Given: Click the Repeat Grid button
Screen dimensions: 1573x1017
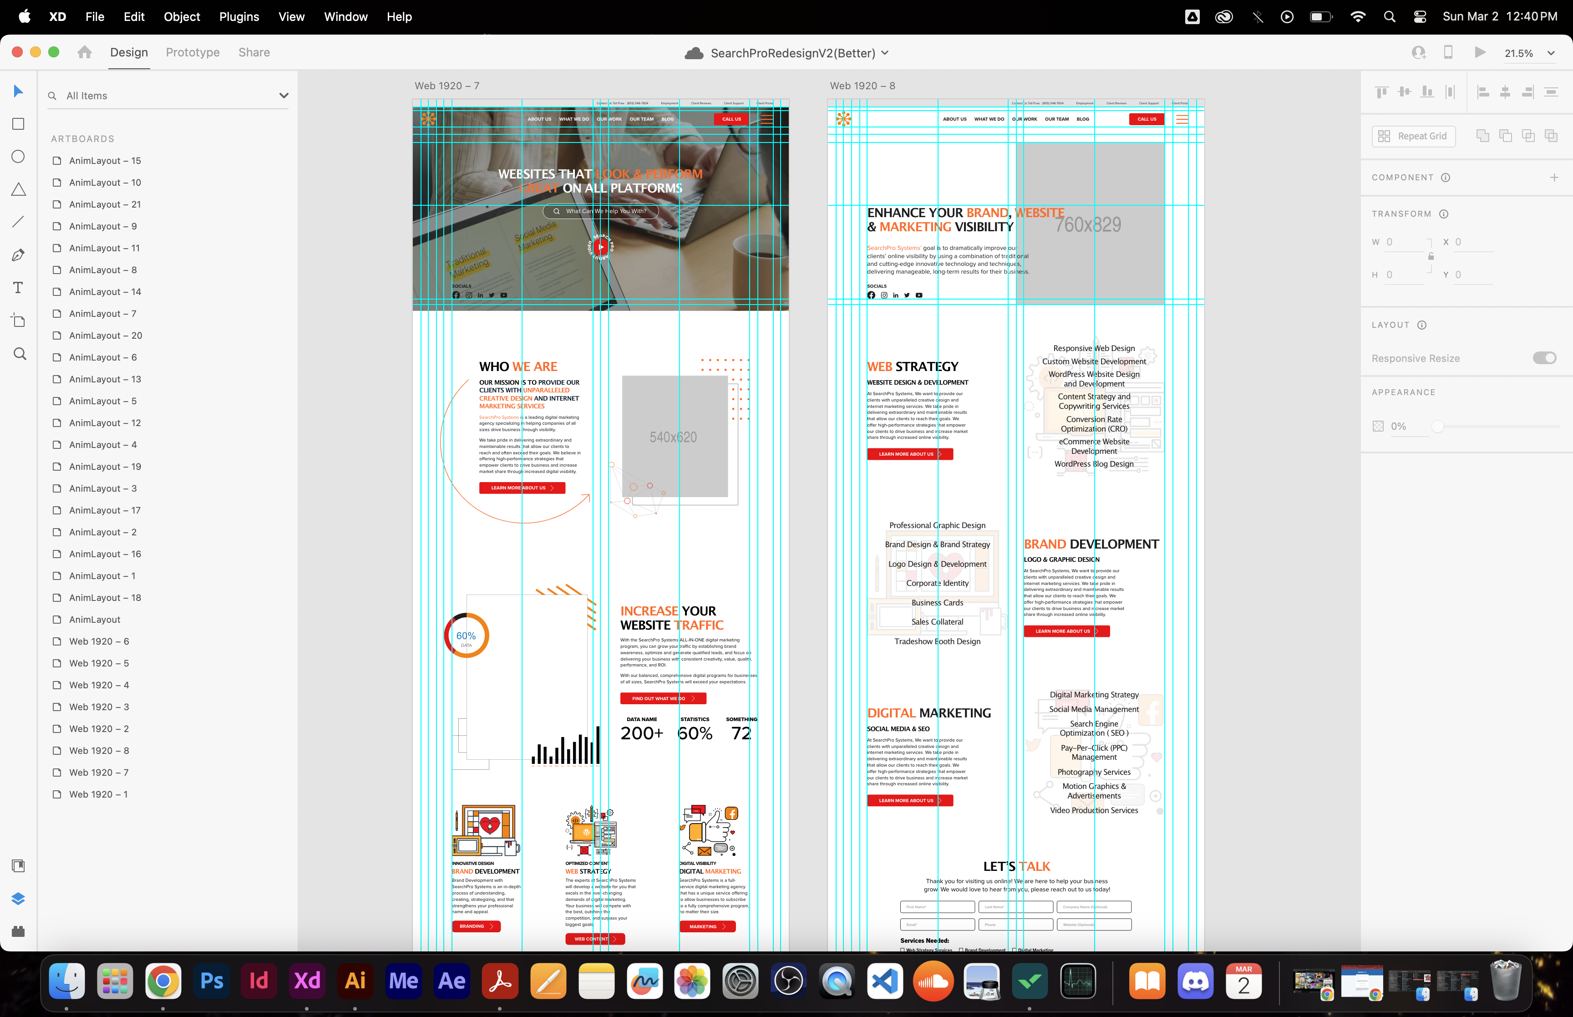Looking at the screenshot, I should point(1413,136).
